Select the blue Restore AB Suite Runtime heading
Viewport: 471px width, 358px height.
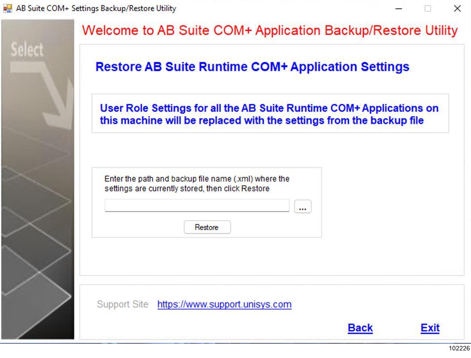pos(252,67)
